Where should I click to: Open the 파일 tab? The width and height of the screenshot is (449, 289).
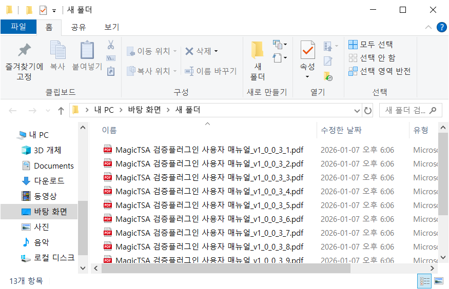(18, 27)
